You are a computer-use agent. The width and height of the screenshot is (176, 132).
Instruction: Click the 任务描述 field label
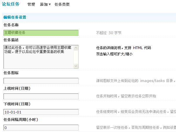point(11,40)
